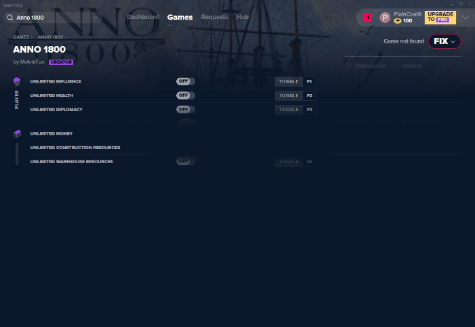Click the ANNO 1800 breadcrumb link
This screenshot has height=327, width=475.
50,37
